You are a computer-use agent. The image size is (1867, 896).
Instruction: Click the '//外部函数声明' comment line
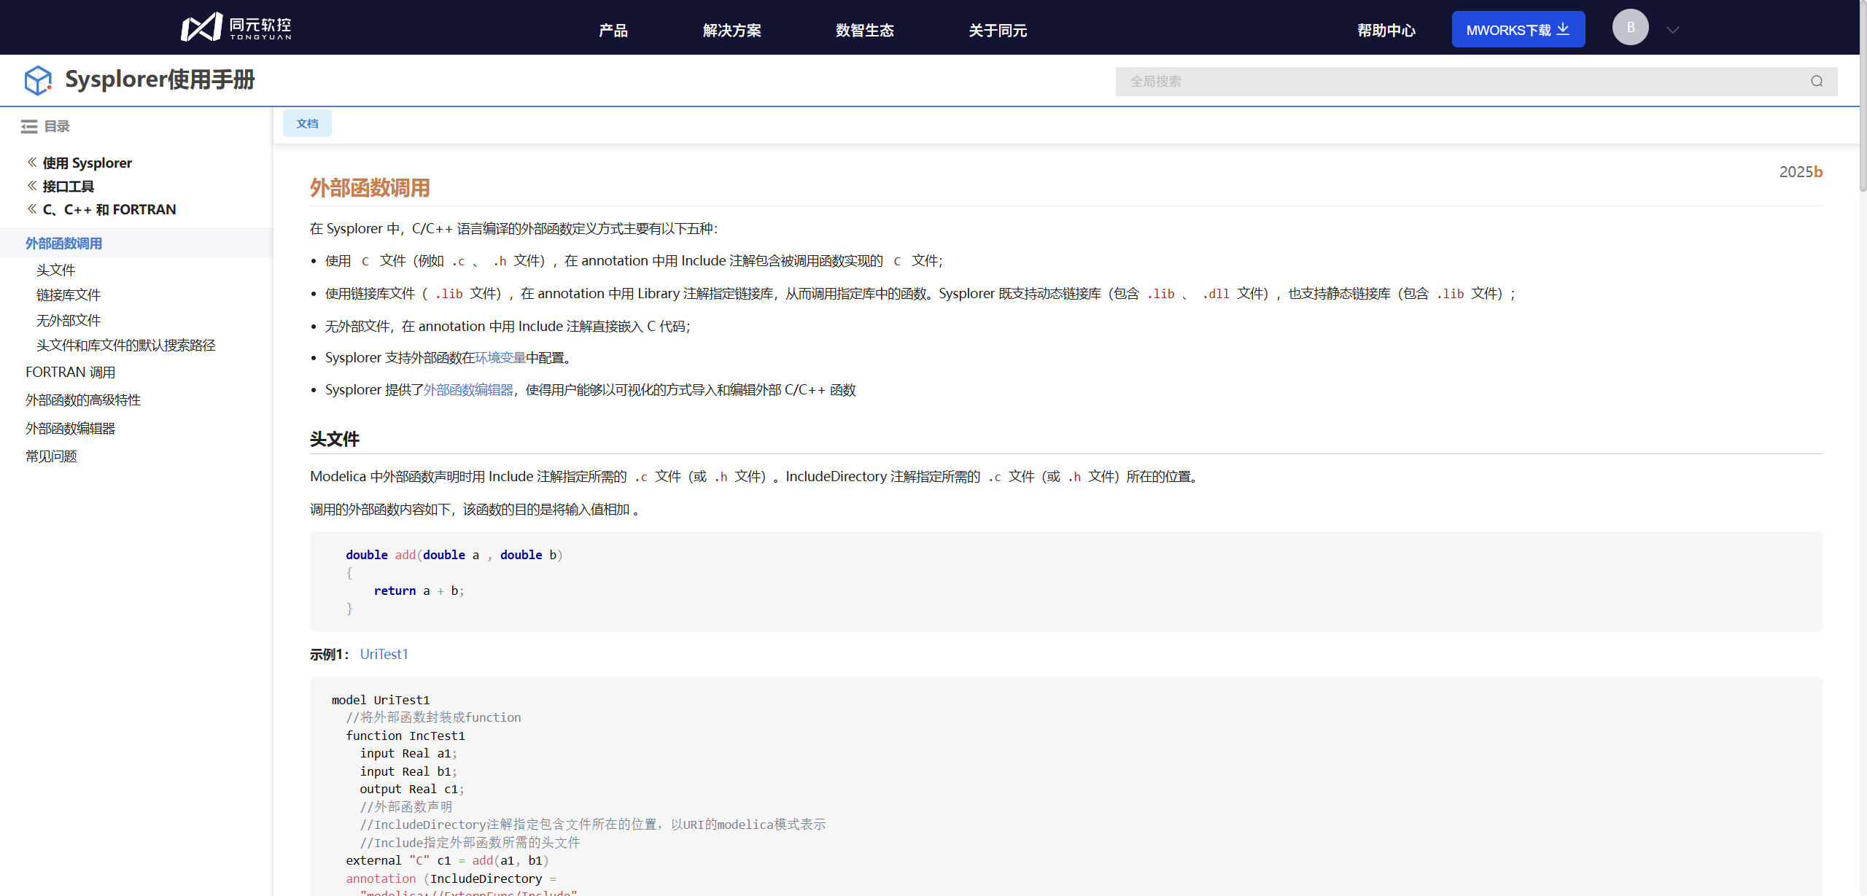coord(406,807)
